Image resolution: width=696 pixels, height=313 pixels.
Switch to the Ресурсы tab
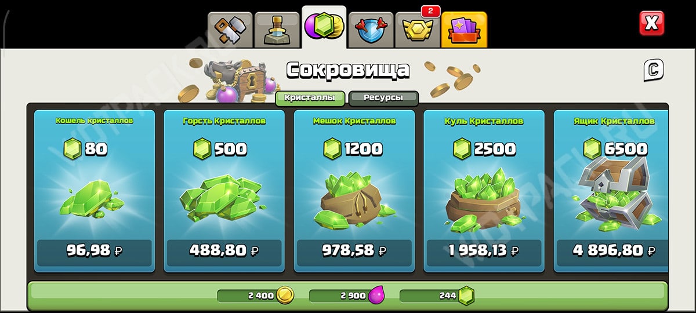pos(383,98)
